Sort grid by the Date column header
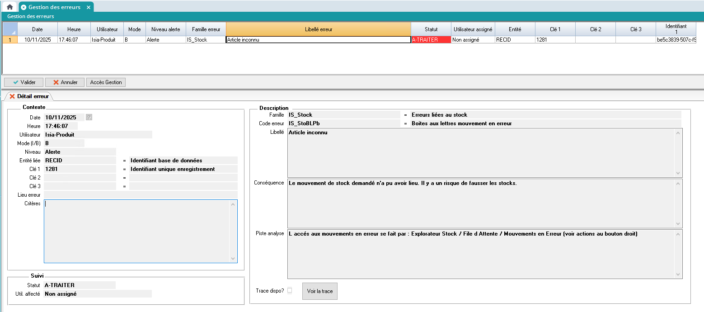This screenshot has width=704, height=312. click(38, 29)
